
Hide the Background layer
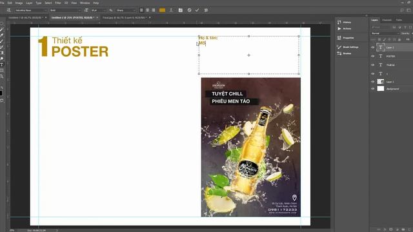click(x=373, y=89)
